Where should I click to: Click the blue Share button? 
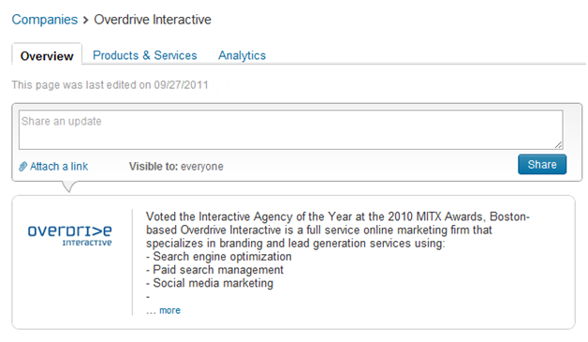[x=542, y=164]
